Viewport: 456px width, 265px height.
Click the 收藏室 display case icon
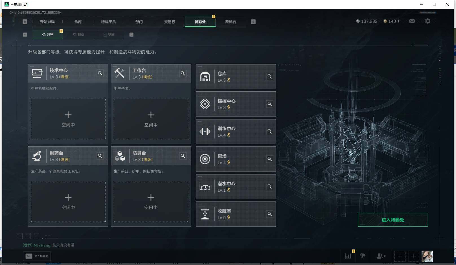tap(205, 214)
